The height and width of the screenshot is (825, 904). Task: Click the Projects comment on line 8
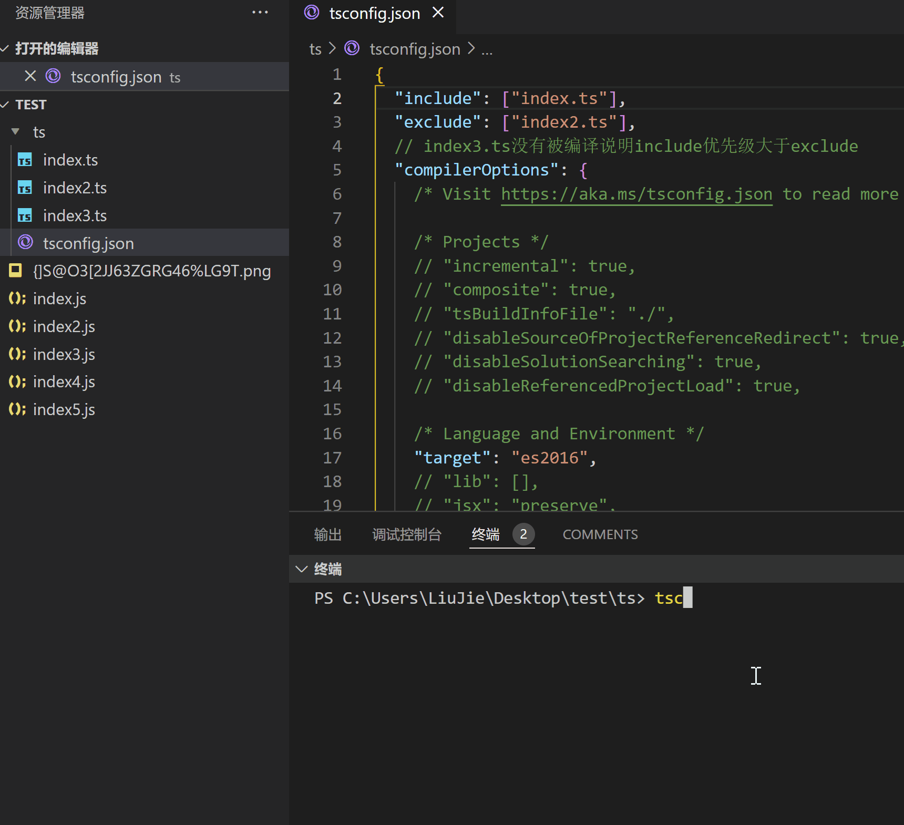(x=481, y=242)
